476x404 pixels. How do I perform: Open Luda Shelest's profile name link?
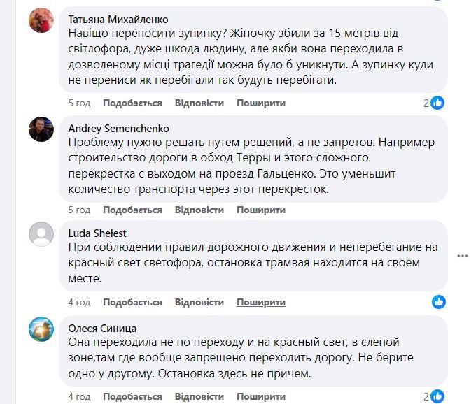coord(97,233)
